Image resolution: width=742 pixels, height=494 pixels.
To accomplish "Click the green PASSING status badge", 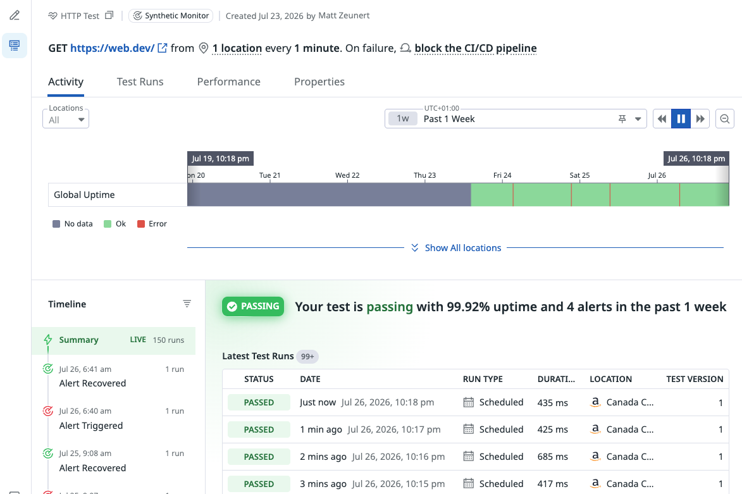I will (x=253, y=307).
